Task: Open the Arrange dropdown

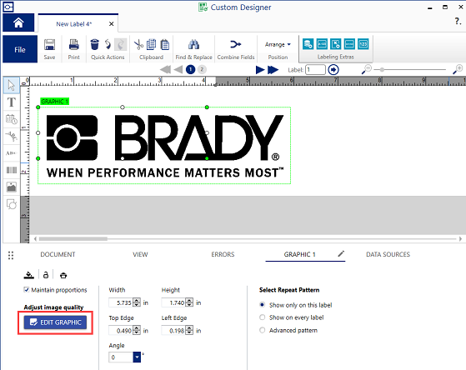Action: coord(278,44)
